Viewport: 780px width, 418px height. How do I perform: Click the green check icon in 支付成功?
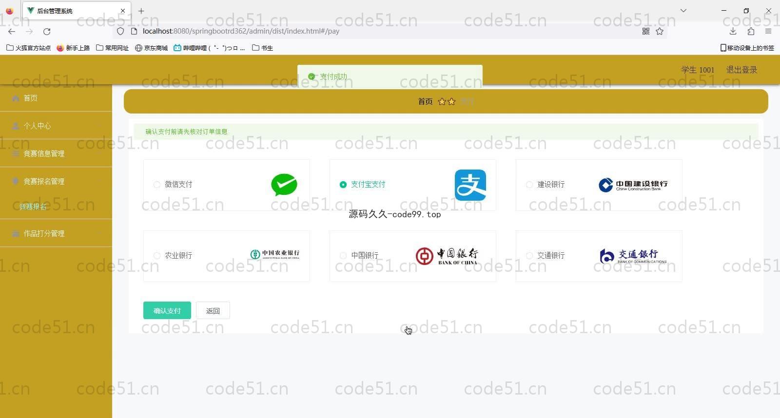312,76
